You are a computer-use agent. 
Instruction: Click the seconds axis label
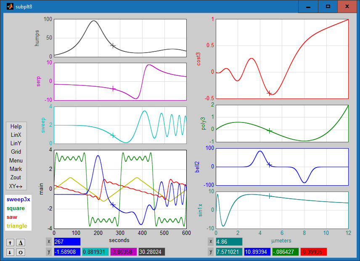point(119,240)
